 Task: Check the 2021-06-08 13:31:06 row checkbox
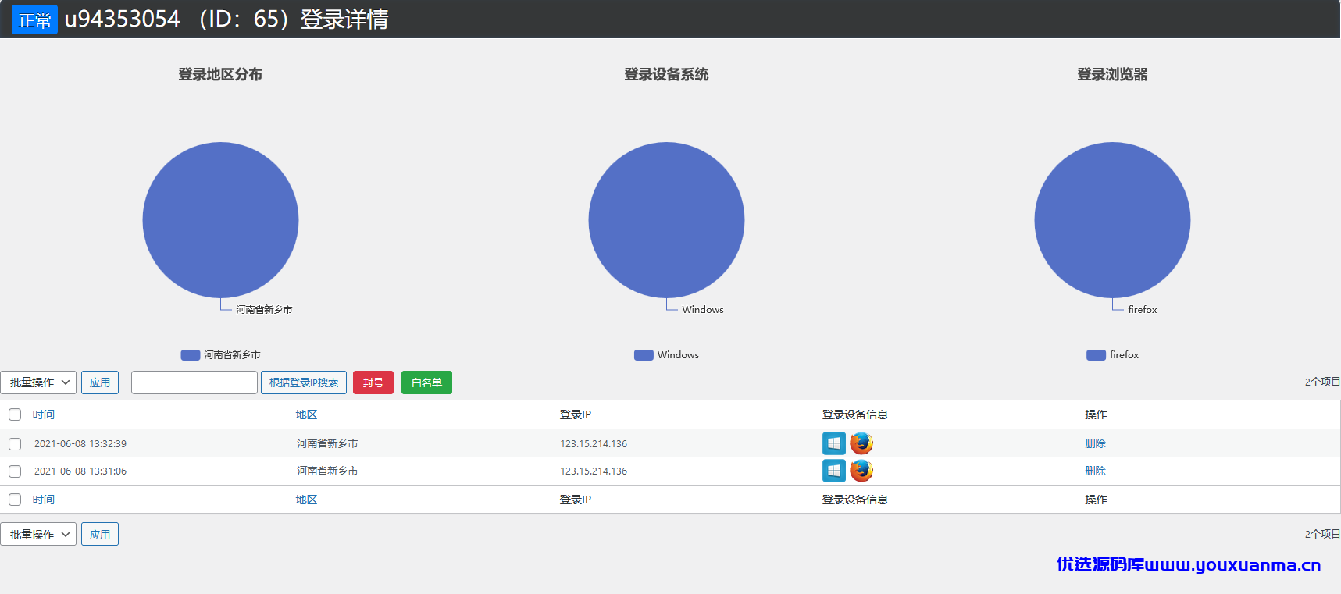pyautogui.click(x=15, y=471)
